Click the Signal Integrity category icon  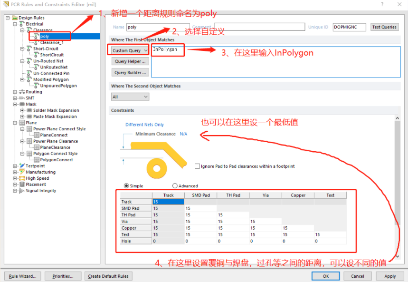pos(22,191)
